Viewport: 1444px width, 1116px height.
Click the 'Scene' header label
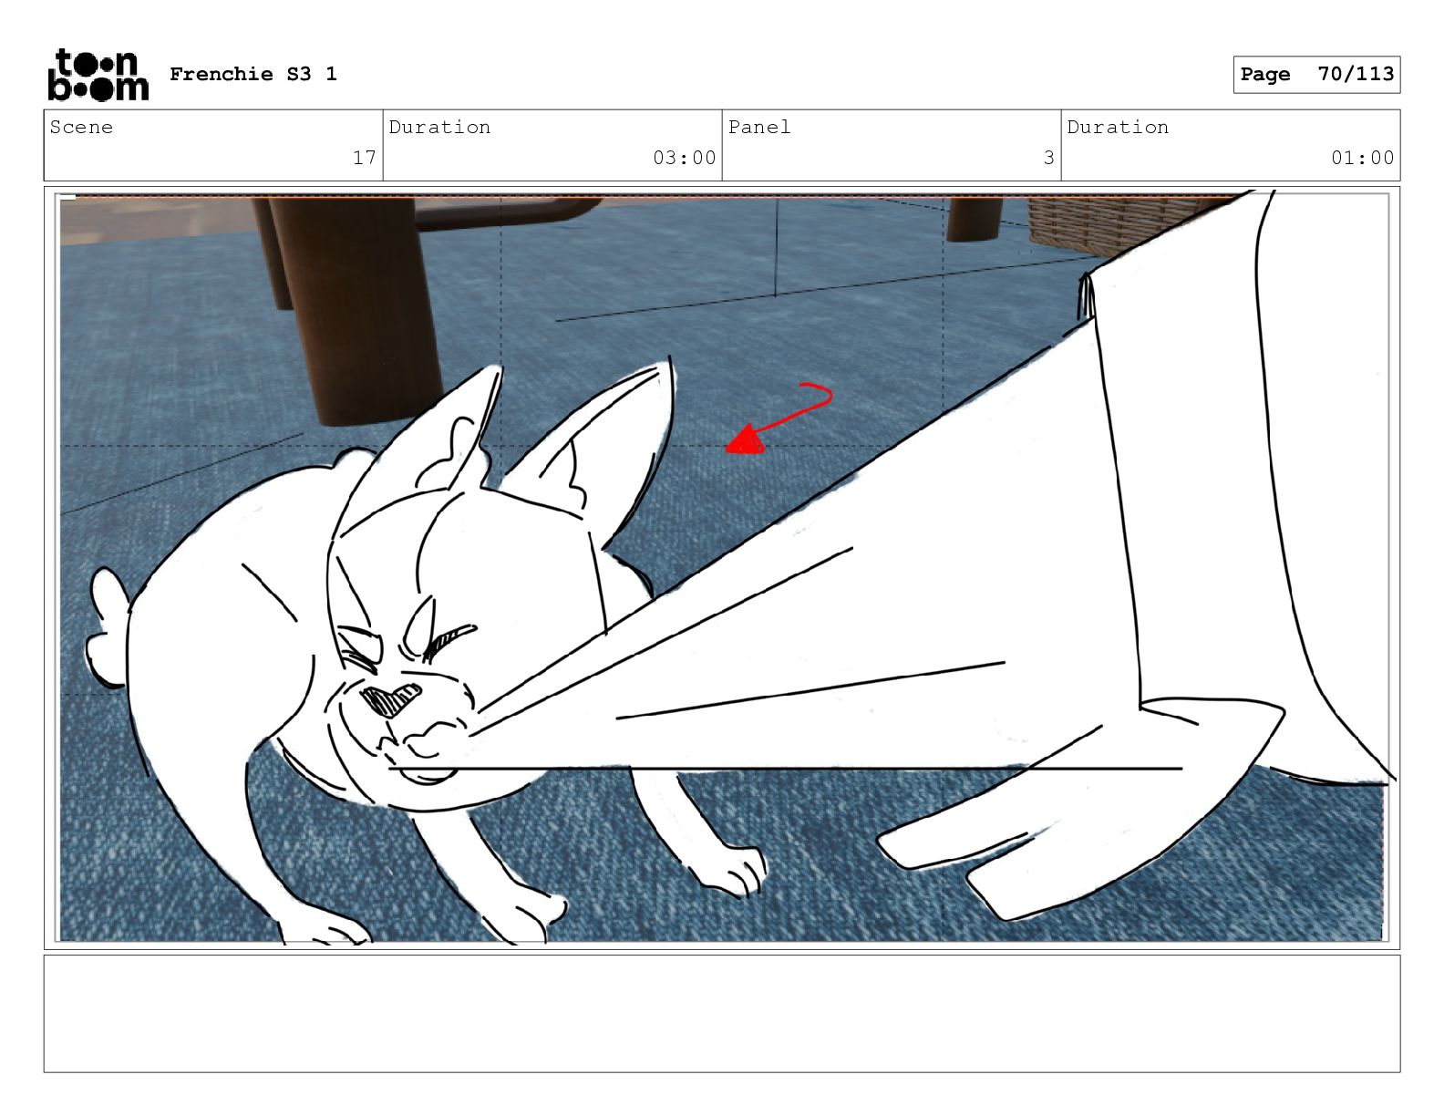[x=81, y=127]
